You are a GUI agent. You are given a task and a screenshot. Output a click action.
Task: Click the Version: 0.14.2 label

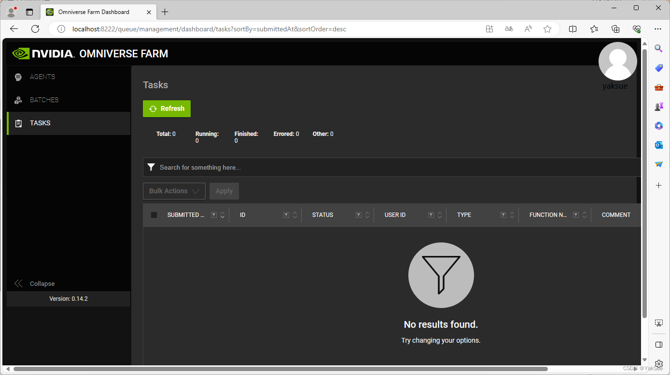(69, 299)
